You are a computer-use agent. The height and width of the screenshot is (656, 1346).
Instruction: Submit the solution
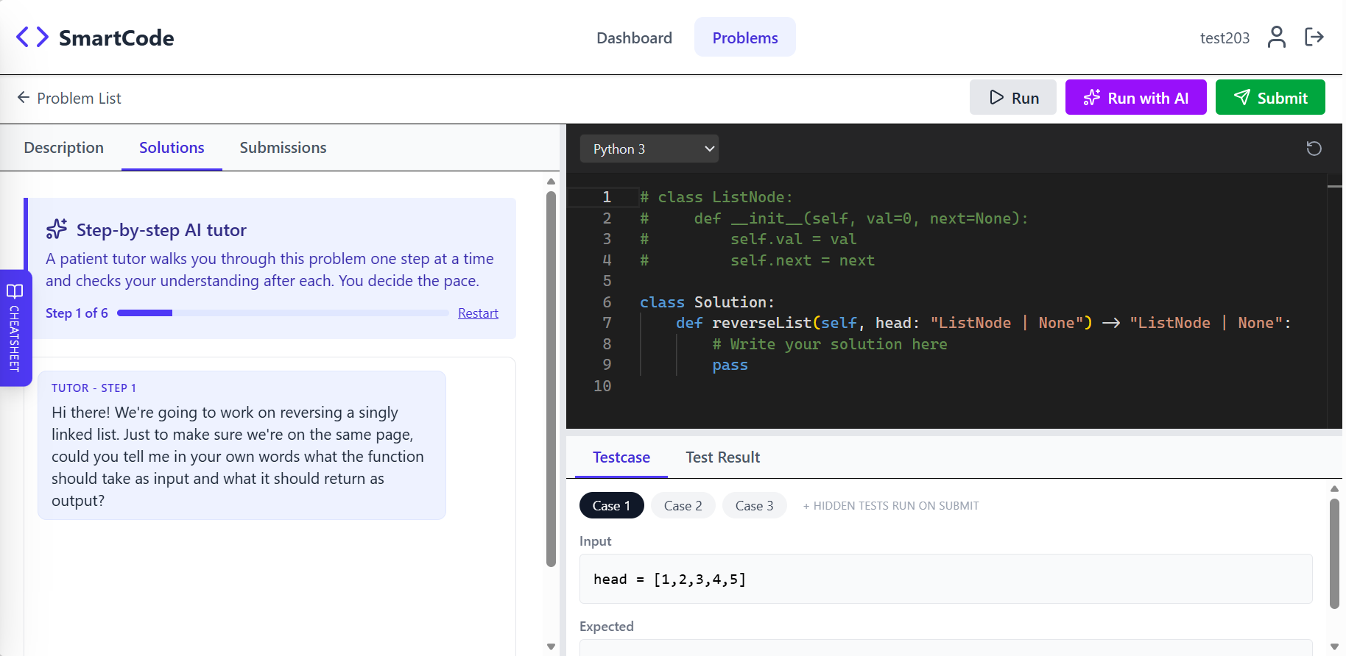pos(1270,98)
